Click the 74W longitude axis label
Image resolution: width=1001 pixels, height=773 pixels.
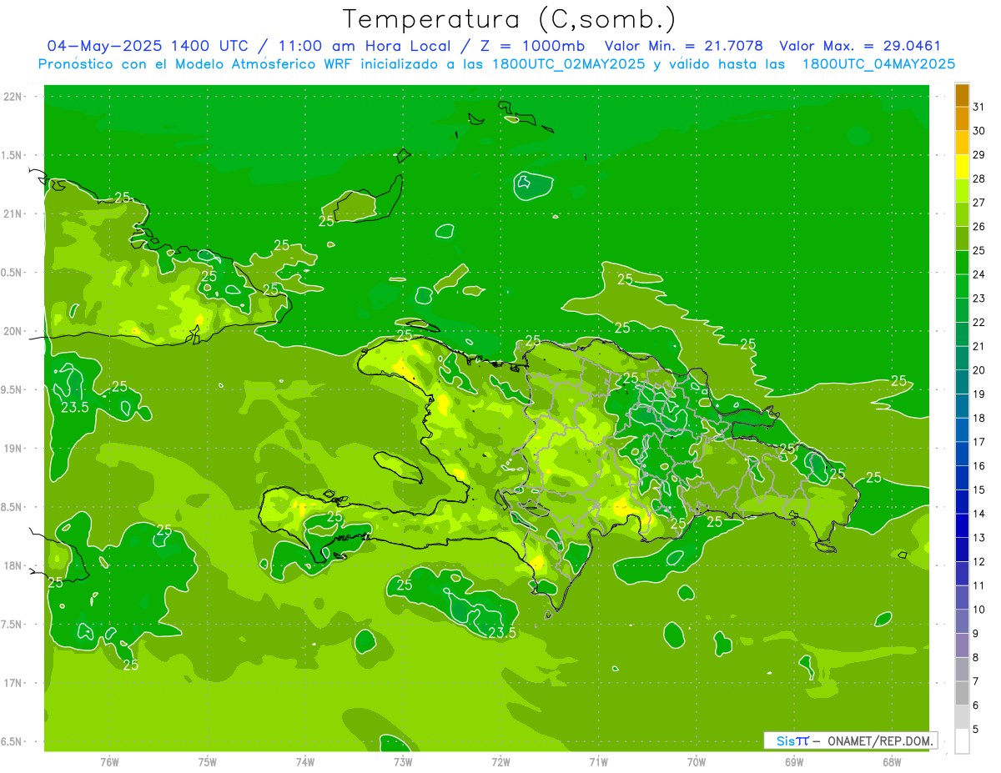click(x=305, y=762)
